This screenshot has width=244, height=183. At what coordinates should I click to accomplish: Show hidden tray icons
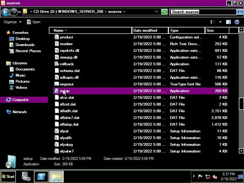pos(194,176)
